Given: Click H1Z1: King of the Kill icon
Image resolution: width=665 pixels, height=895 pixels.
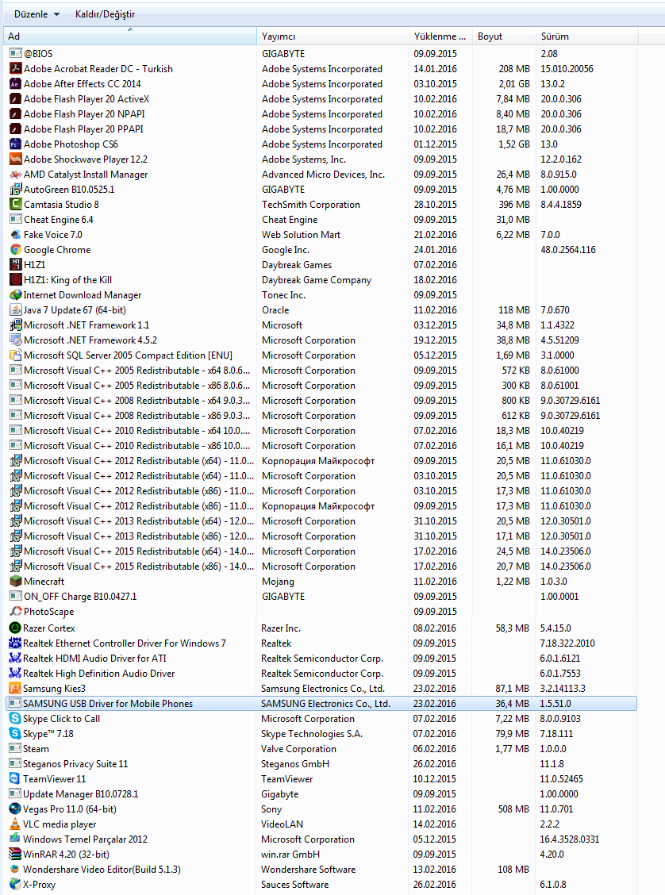Looking at the screenshot, I should [15, 279].
